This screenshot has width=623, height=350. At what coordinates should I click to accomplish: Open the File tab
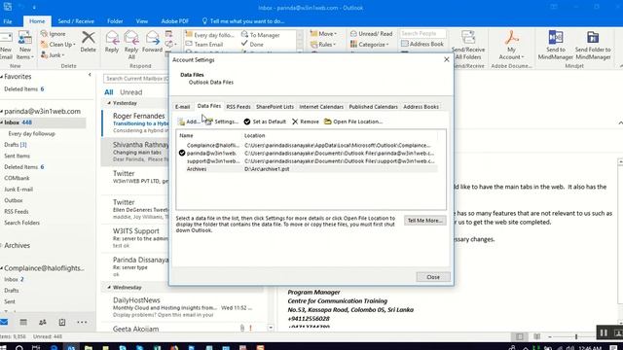pos(8,21)
